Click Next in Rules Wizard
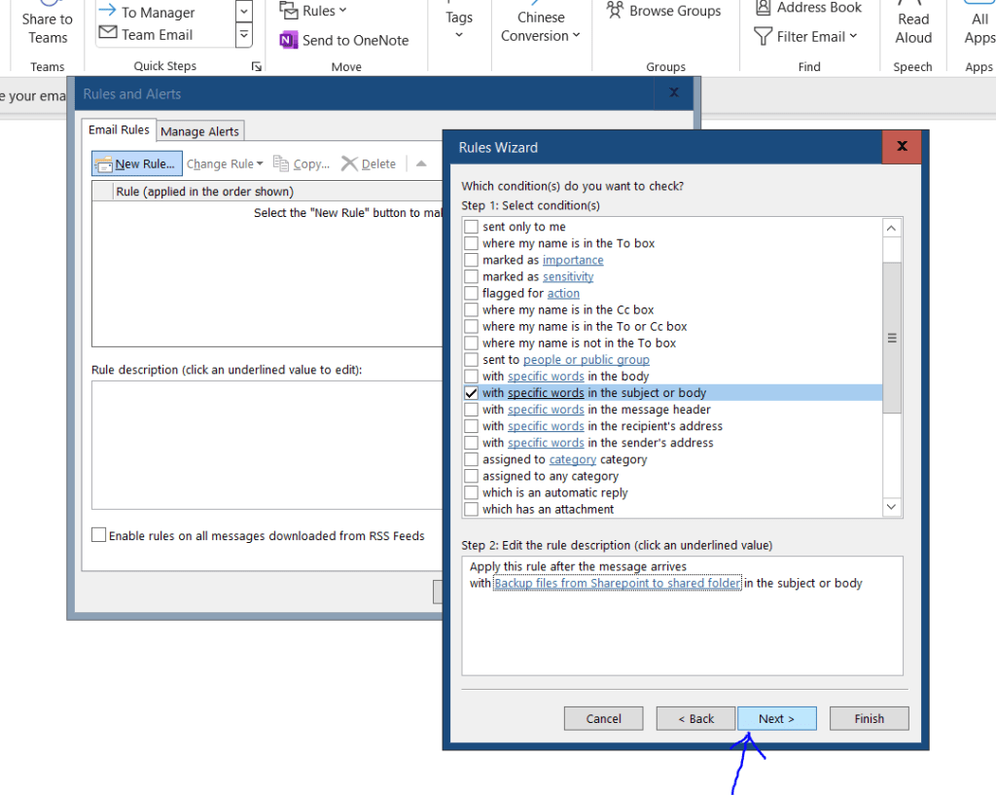The width and height of the screenshot is (996, 795). 776,718
